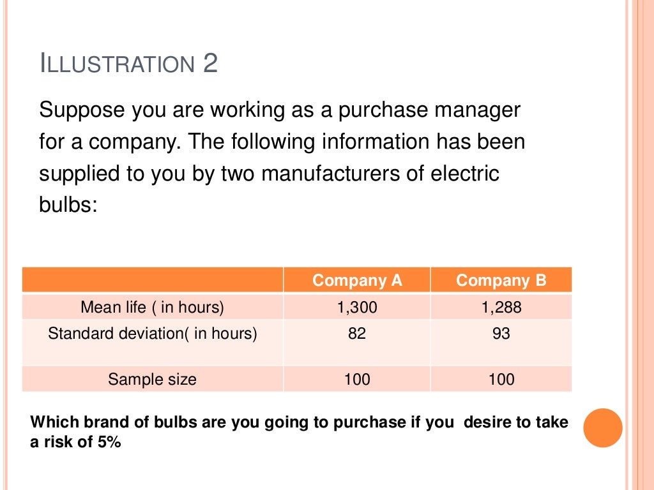Click the Sample size row label

tap(152, 379)
